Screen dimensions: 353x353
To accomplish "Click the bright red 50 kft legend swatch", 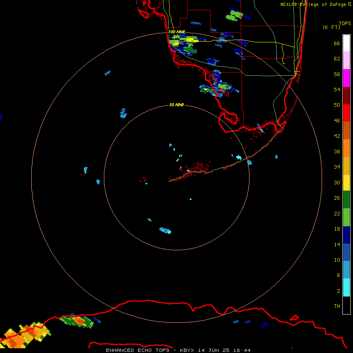I will click(x=346, y=113).
